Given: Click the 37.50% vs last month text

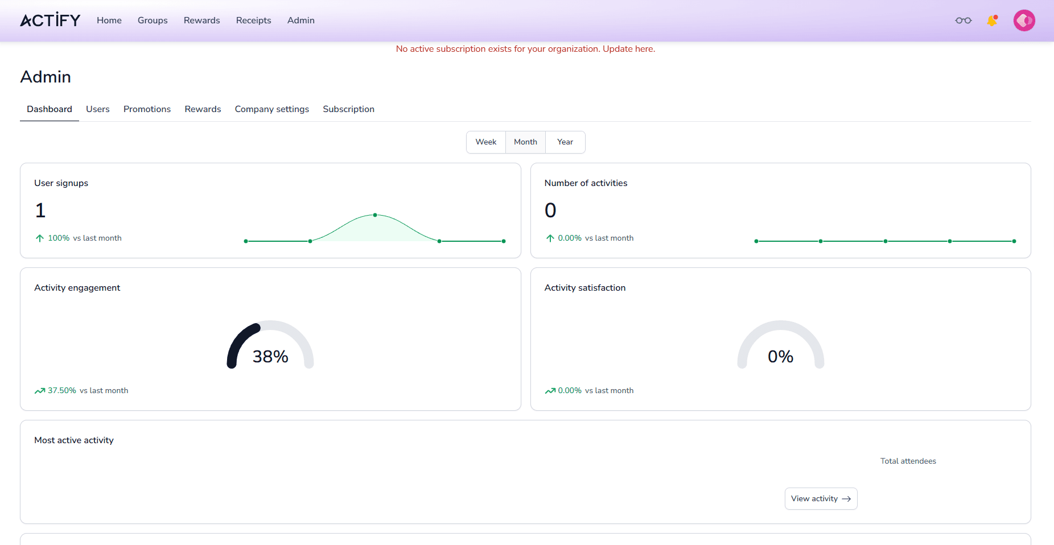Looking at the screenshot, I should pos(88,391).
